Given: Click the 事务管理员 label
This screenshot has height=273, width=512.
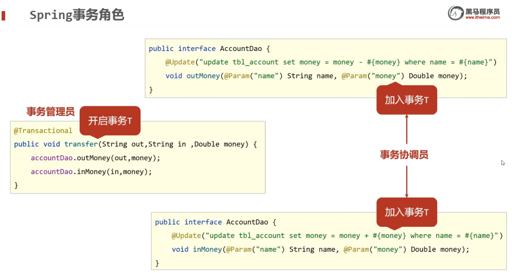Looking at the screenshot, I should (x=51, y=111).
